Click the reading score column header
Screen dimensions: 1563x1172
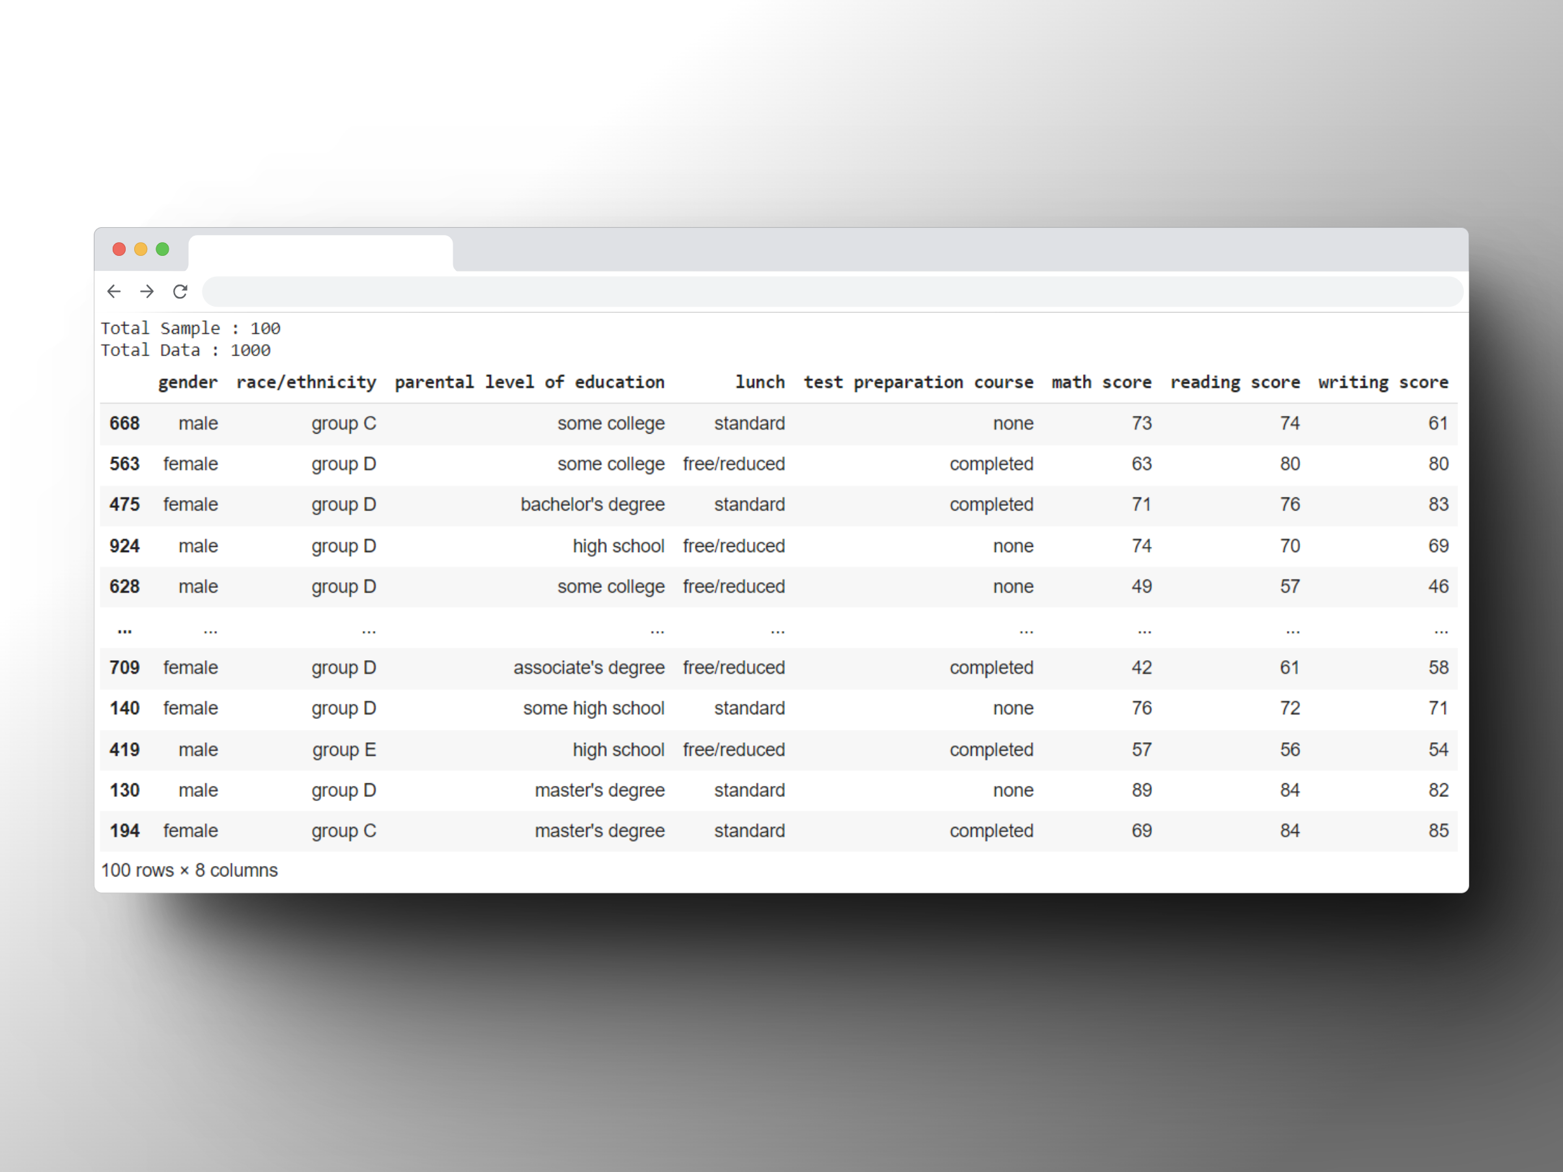[1234, 382]
